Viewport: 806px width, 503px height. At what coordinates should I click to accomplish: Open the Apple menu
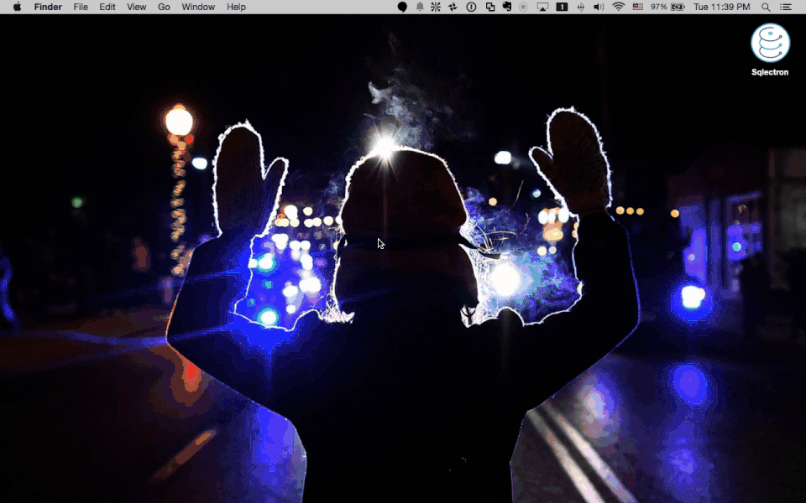(17, 7)
